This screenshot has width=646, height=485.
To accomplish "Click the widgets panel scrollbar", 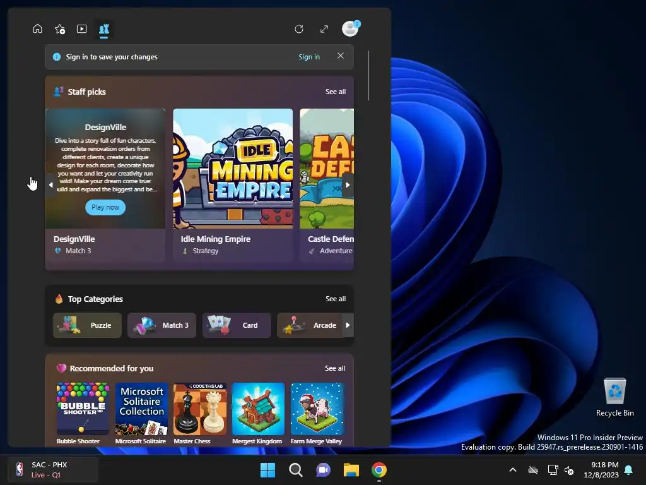I will point(368,76).
